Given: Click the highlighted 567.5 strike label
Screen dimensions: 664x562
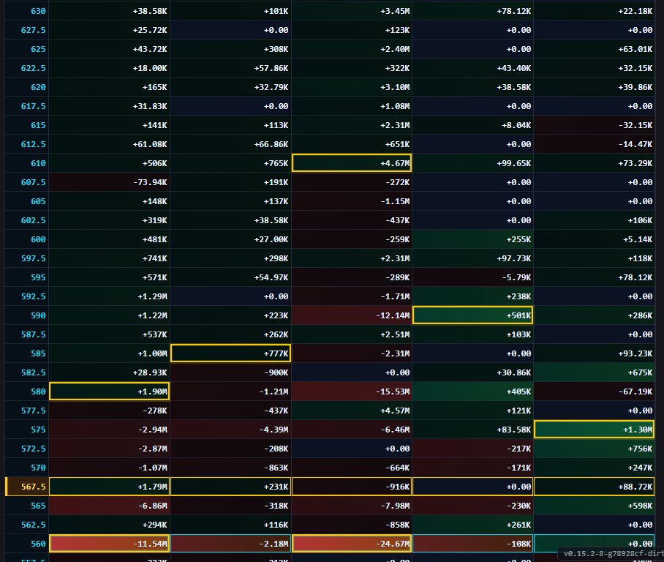Looking at the screenshot, I should (33, 487).
